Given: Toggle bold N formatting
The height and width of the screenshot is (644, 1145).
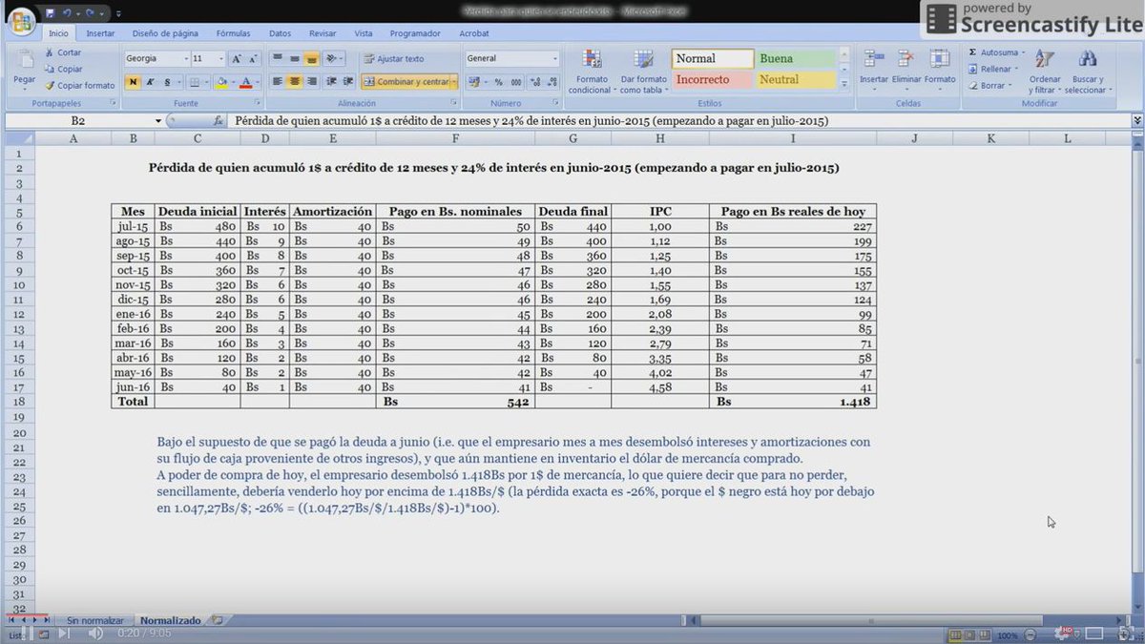Looking at the screenshot, I should 133,82.
